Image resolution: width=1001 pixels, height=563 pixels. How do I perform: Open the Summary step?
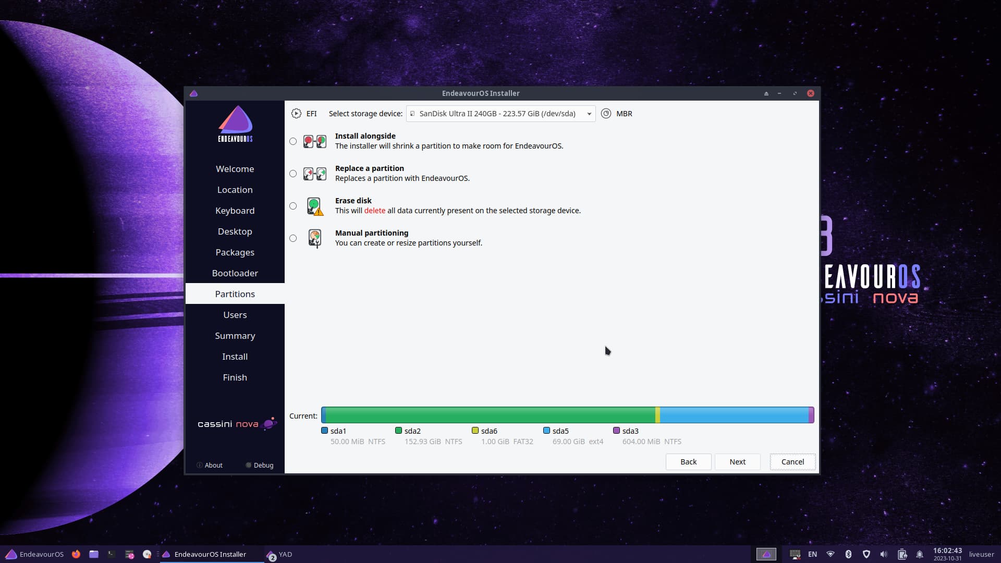235,336
